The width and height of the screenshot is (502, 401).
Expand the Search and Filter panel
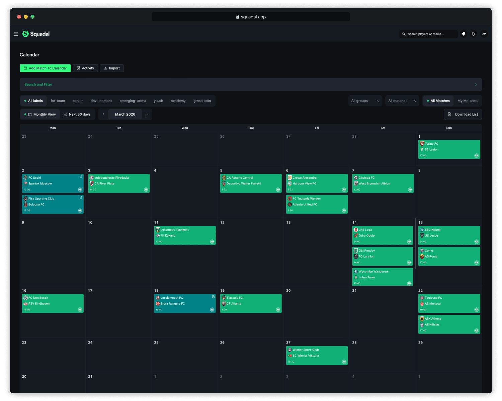pyautogui.click(x=251, y=85)
